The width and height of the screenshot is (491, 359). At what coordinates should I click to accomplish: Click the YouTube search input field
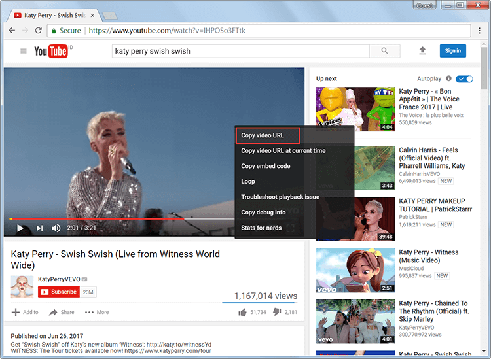[x=240, y=51]
